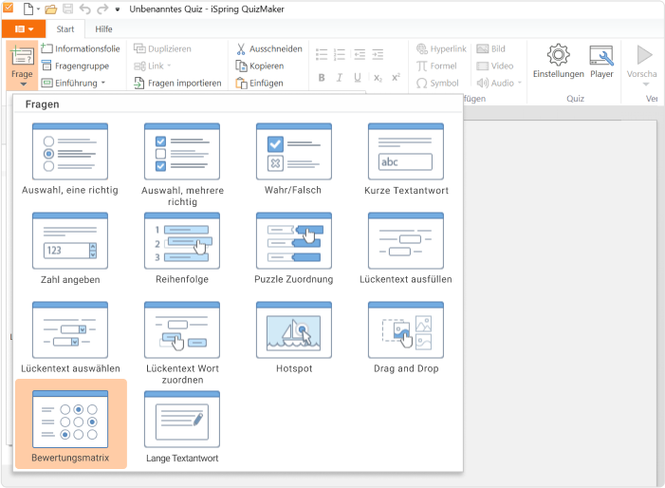
Task: Click Kopieren in the ribbon
Action: (260, 66)
